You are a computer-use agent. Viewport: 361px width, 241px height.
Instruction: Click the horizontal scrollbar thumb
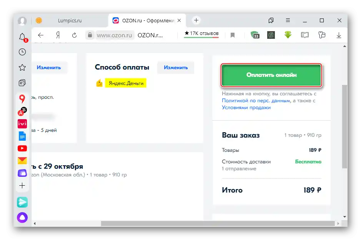tap(218, 223)
